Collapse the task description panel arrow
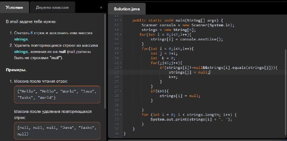Viewport: 287px width, 141px height. click(101, 8)
